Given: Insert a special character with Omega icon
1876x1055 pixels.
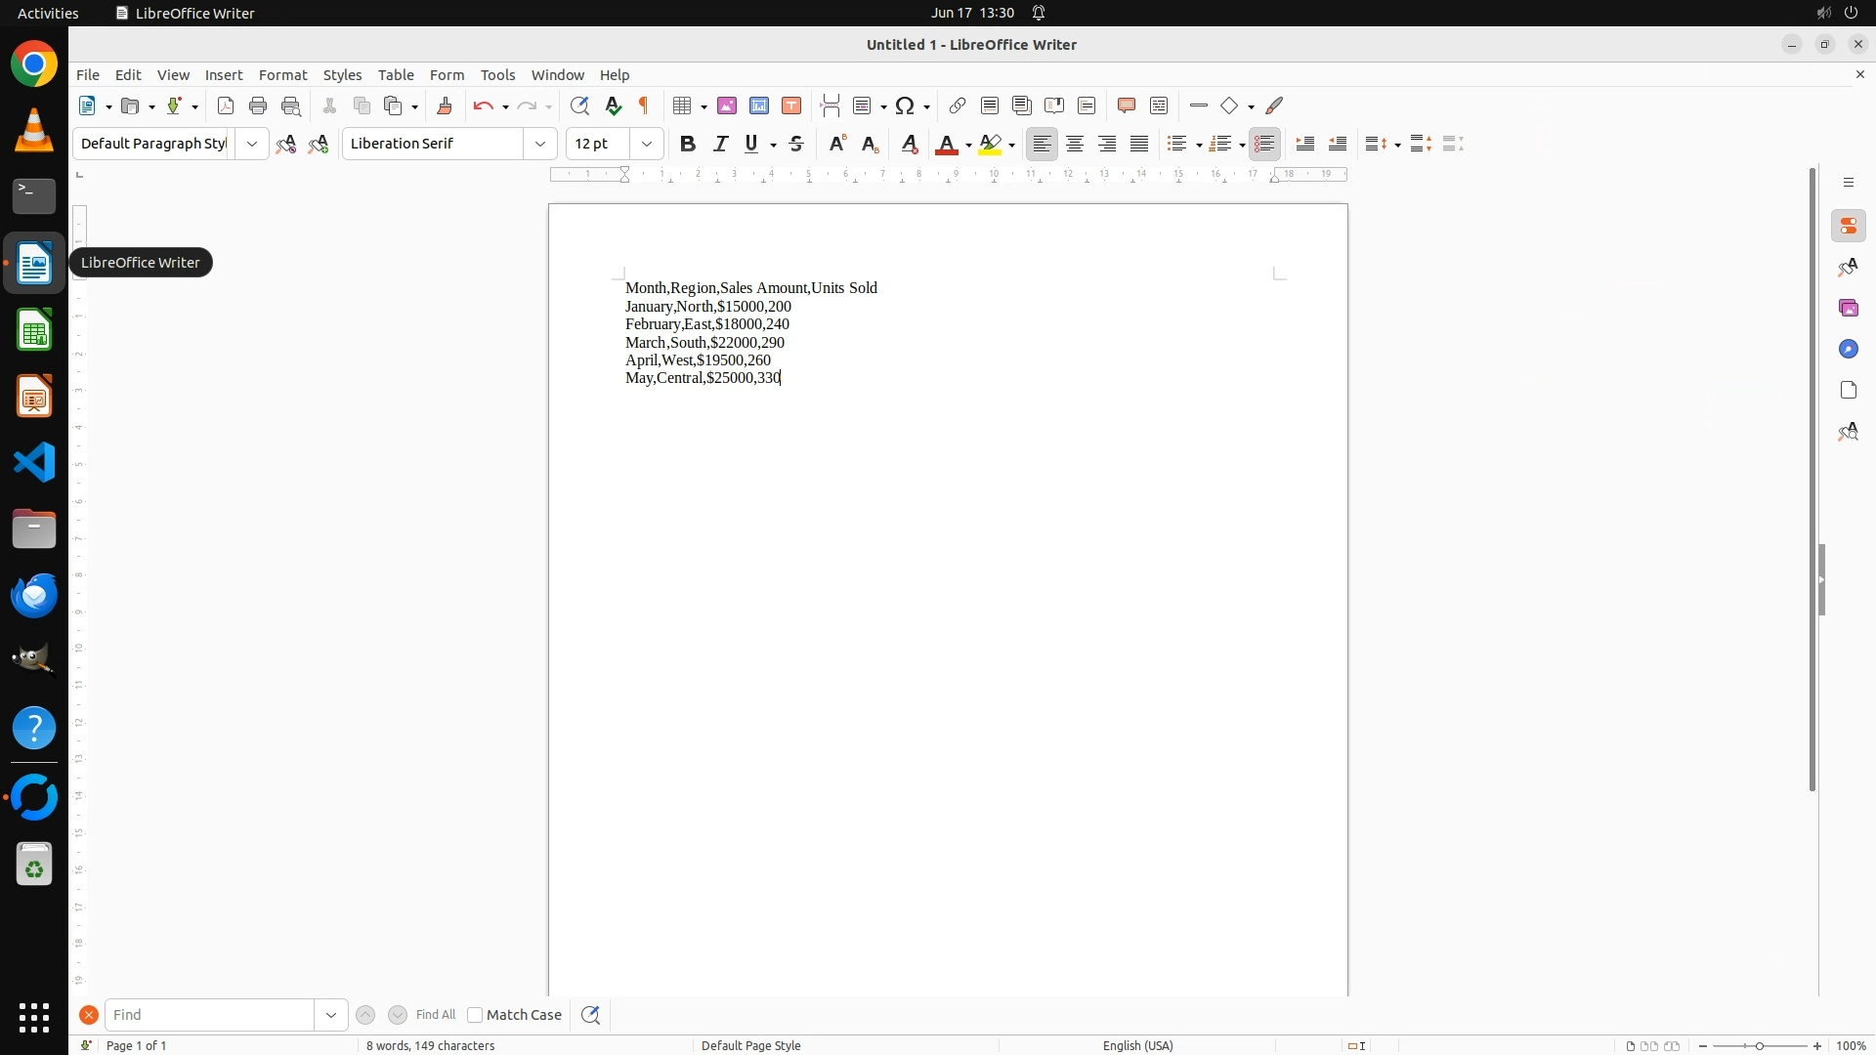Looking at the screenshot, I should (x=905, y=105).
